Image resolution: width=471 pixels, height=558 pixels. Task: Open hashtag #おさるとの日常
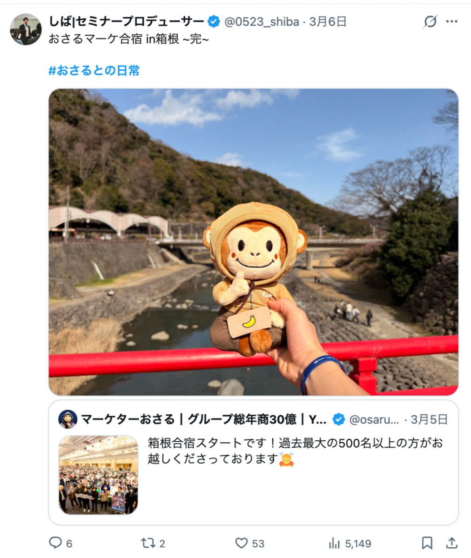(94, 71)
